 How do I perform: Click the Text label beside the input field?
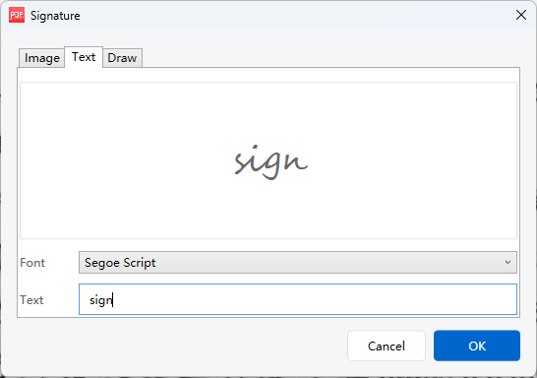pyautogui.click(x=31, y=300)
